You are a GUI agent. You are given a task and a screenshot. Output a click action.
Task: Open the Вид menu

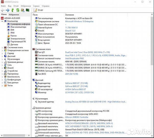(9, 6)
